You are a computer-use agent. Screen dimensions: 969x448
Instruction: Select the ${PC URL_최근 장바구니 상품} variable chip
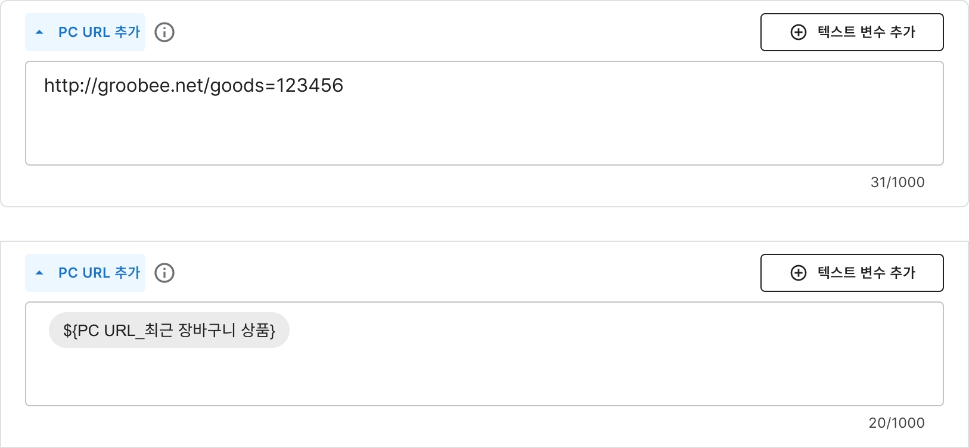pos(169,330)
